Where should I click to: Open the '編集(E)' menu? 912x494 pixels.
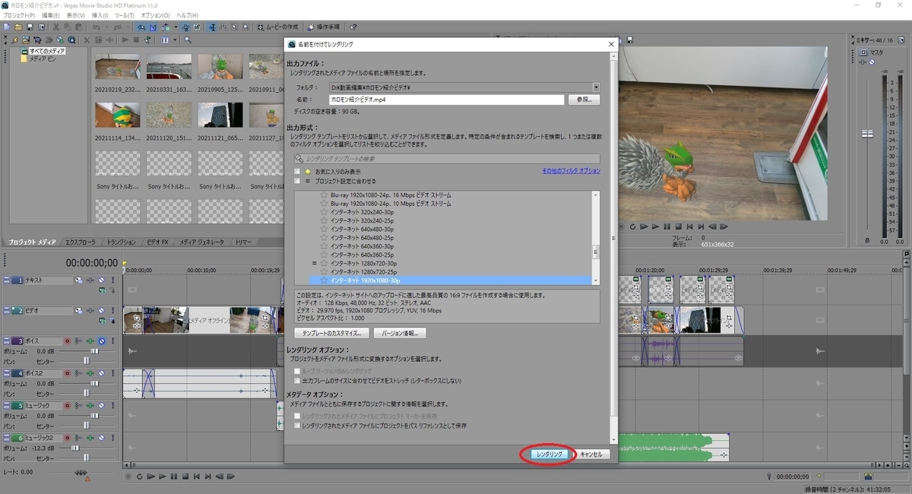coord(52,15)
